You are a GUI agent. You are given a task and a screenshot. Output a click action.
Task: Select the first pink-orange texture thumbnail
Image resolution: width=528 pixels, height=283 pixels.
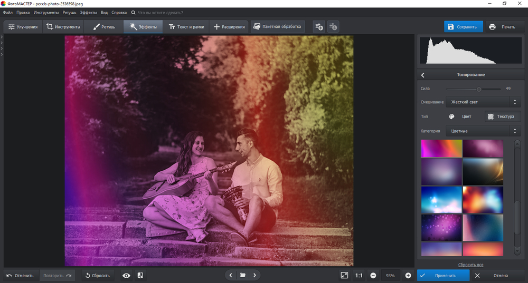[441, 149]
